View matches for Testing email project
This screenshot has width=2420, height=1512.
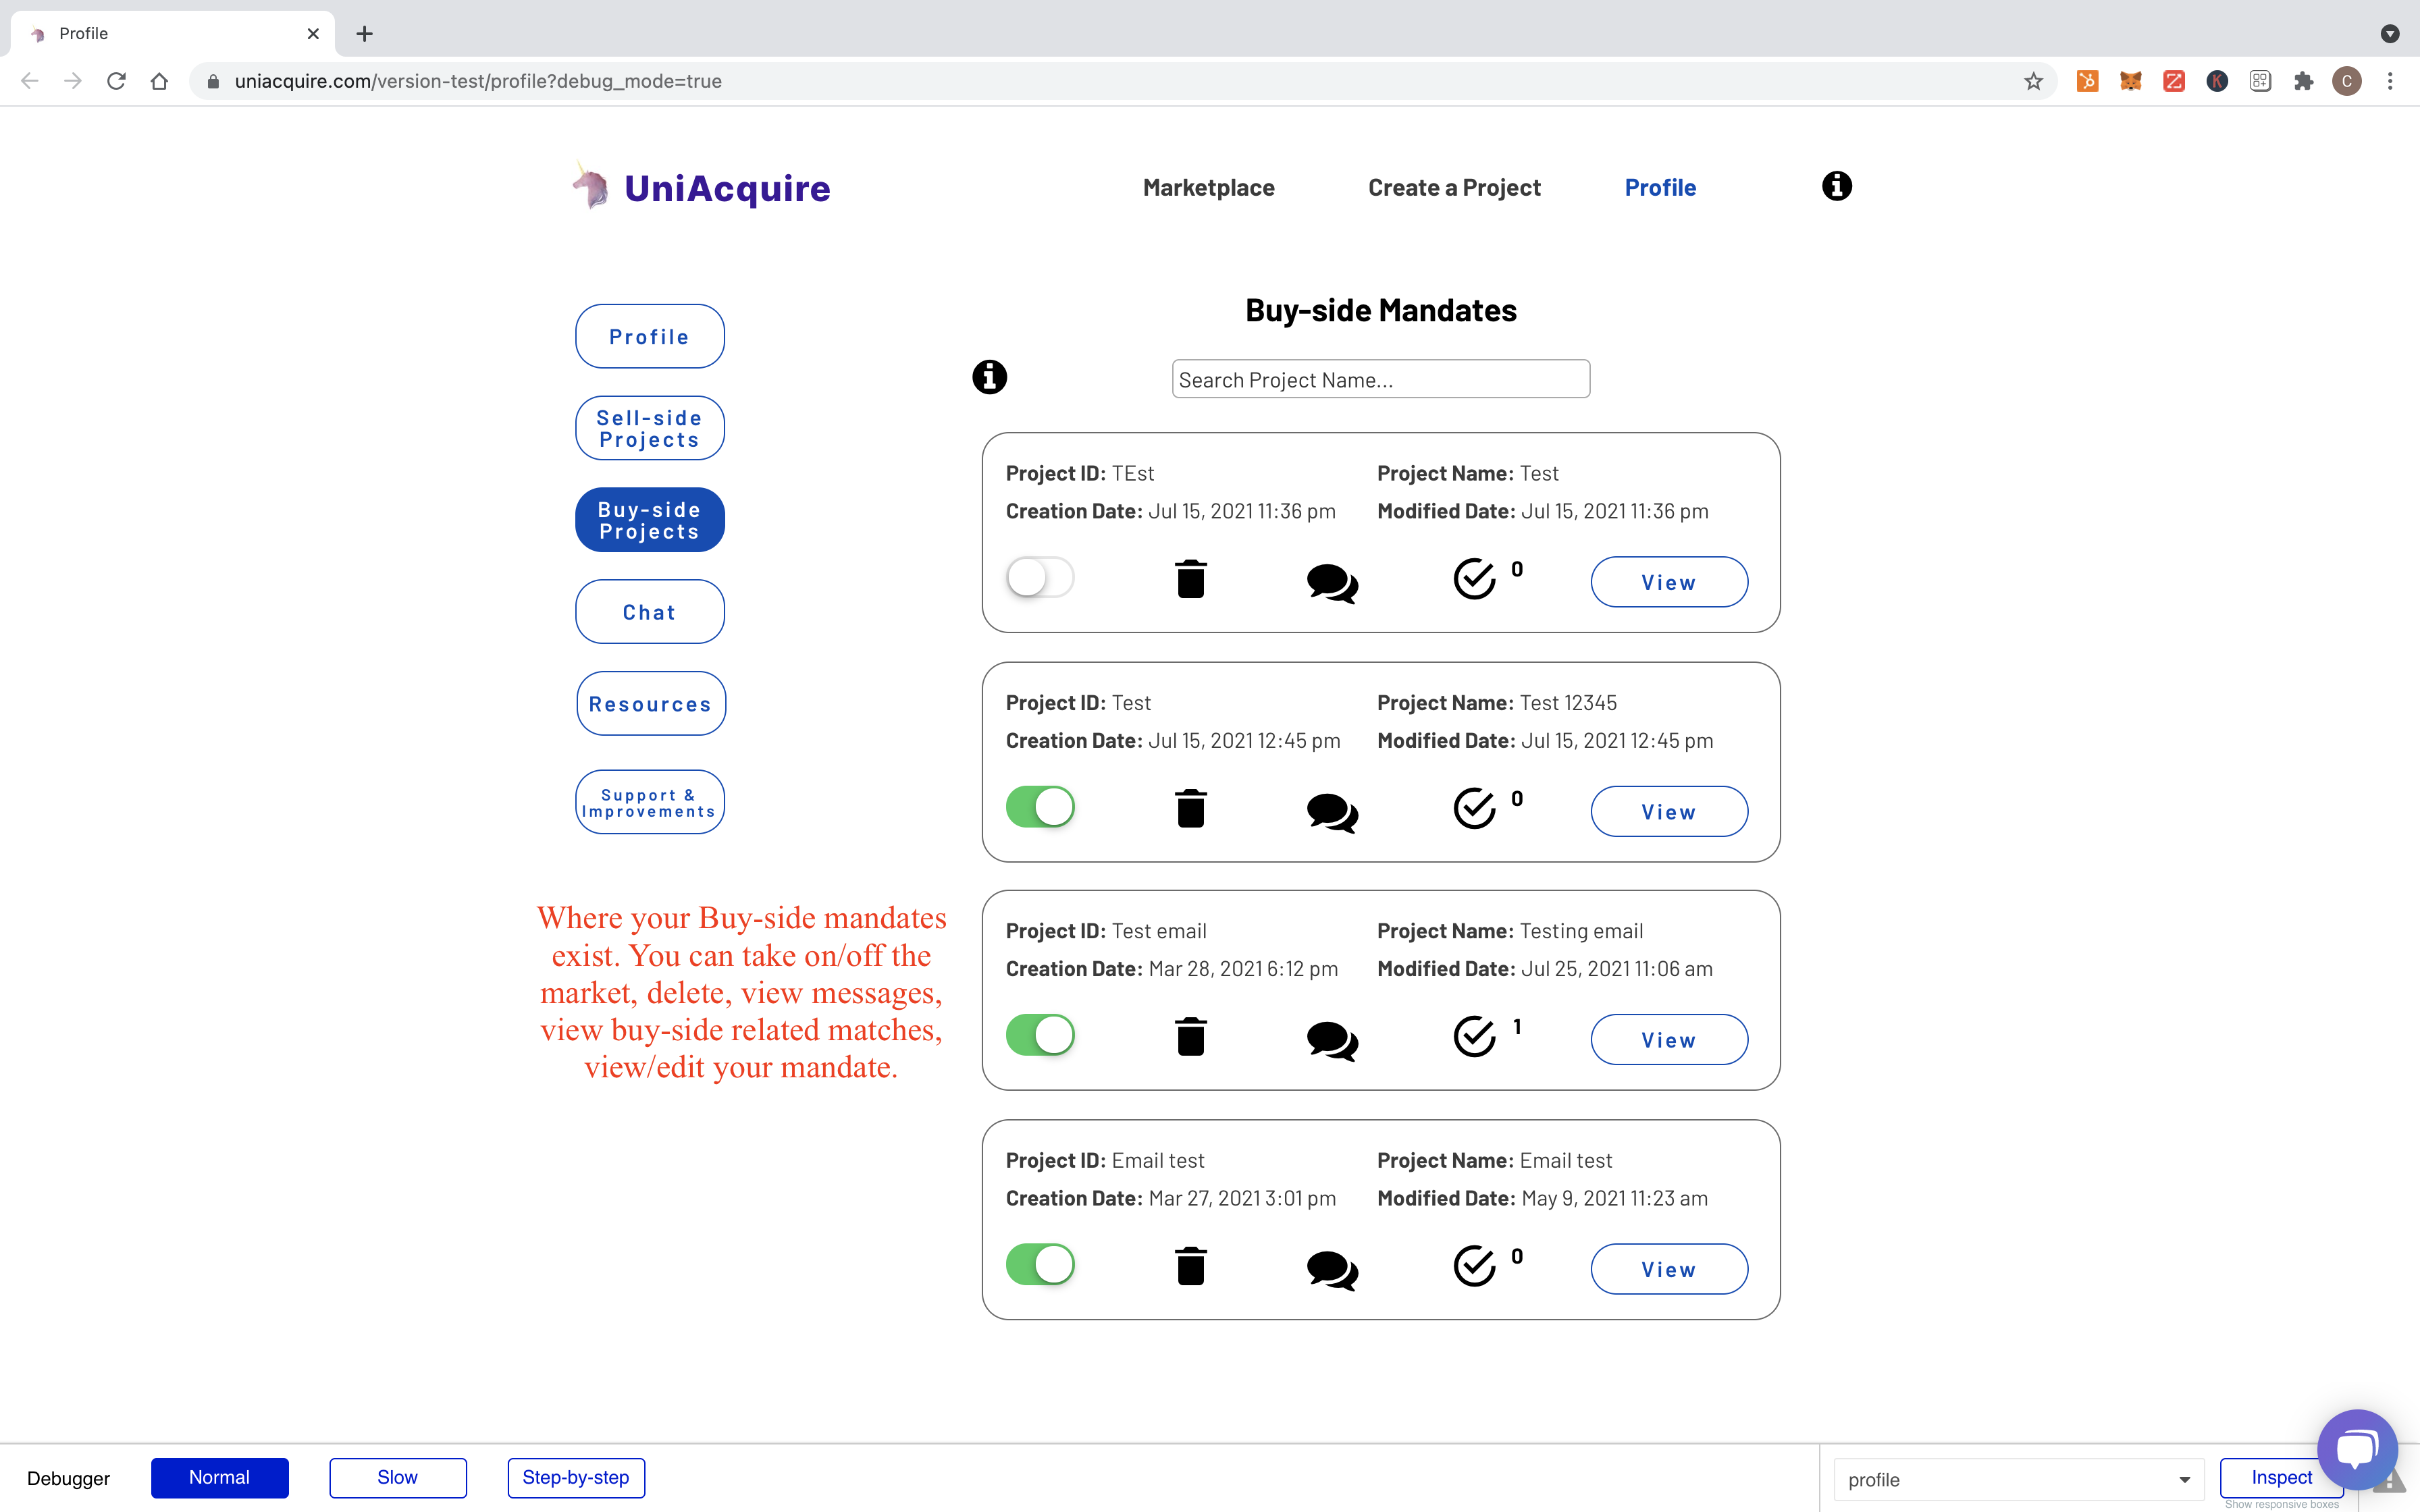click(1474, 1037)
